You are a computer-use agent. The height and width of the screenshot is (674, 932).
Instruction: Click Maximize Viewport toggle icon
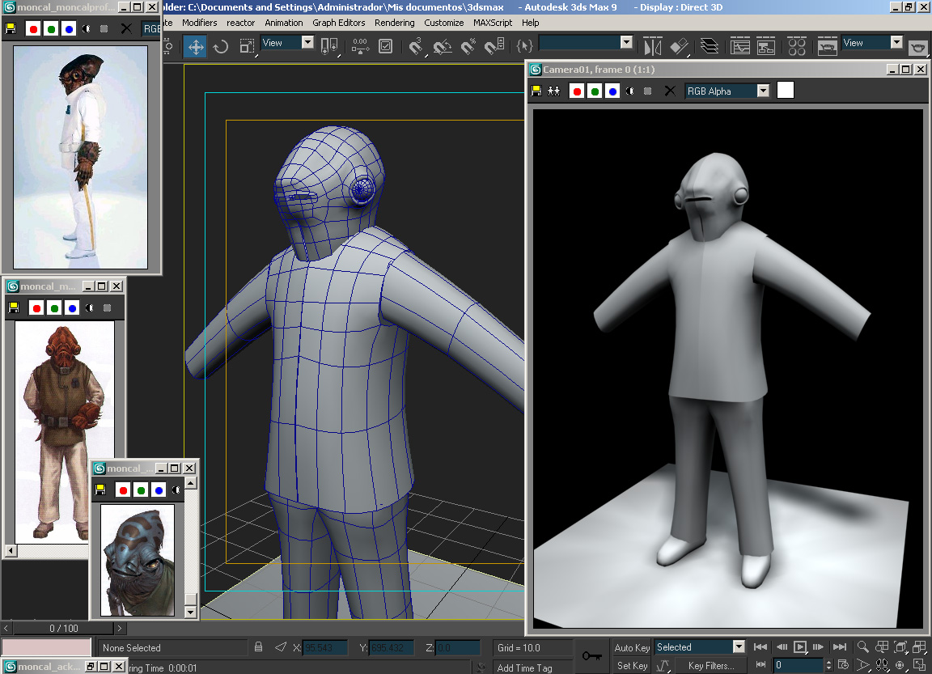coord(920,666)
